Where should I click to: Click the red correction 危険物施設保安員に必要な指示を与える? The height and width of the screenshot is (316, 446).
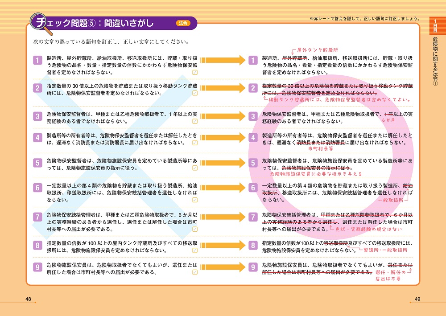316,174
